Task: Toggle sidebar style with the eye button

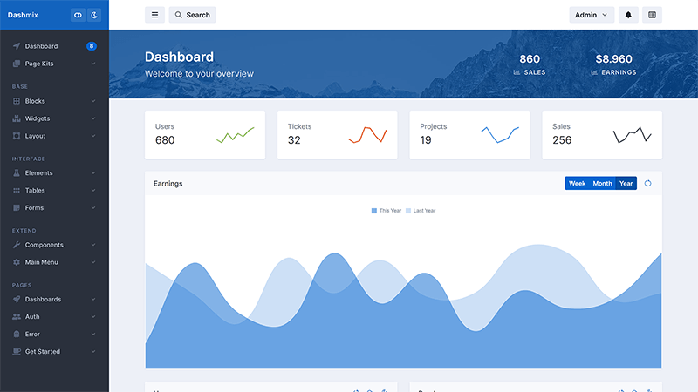Action: (x=78, y=15)
